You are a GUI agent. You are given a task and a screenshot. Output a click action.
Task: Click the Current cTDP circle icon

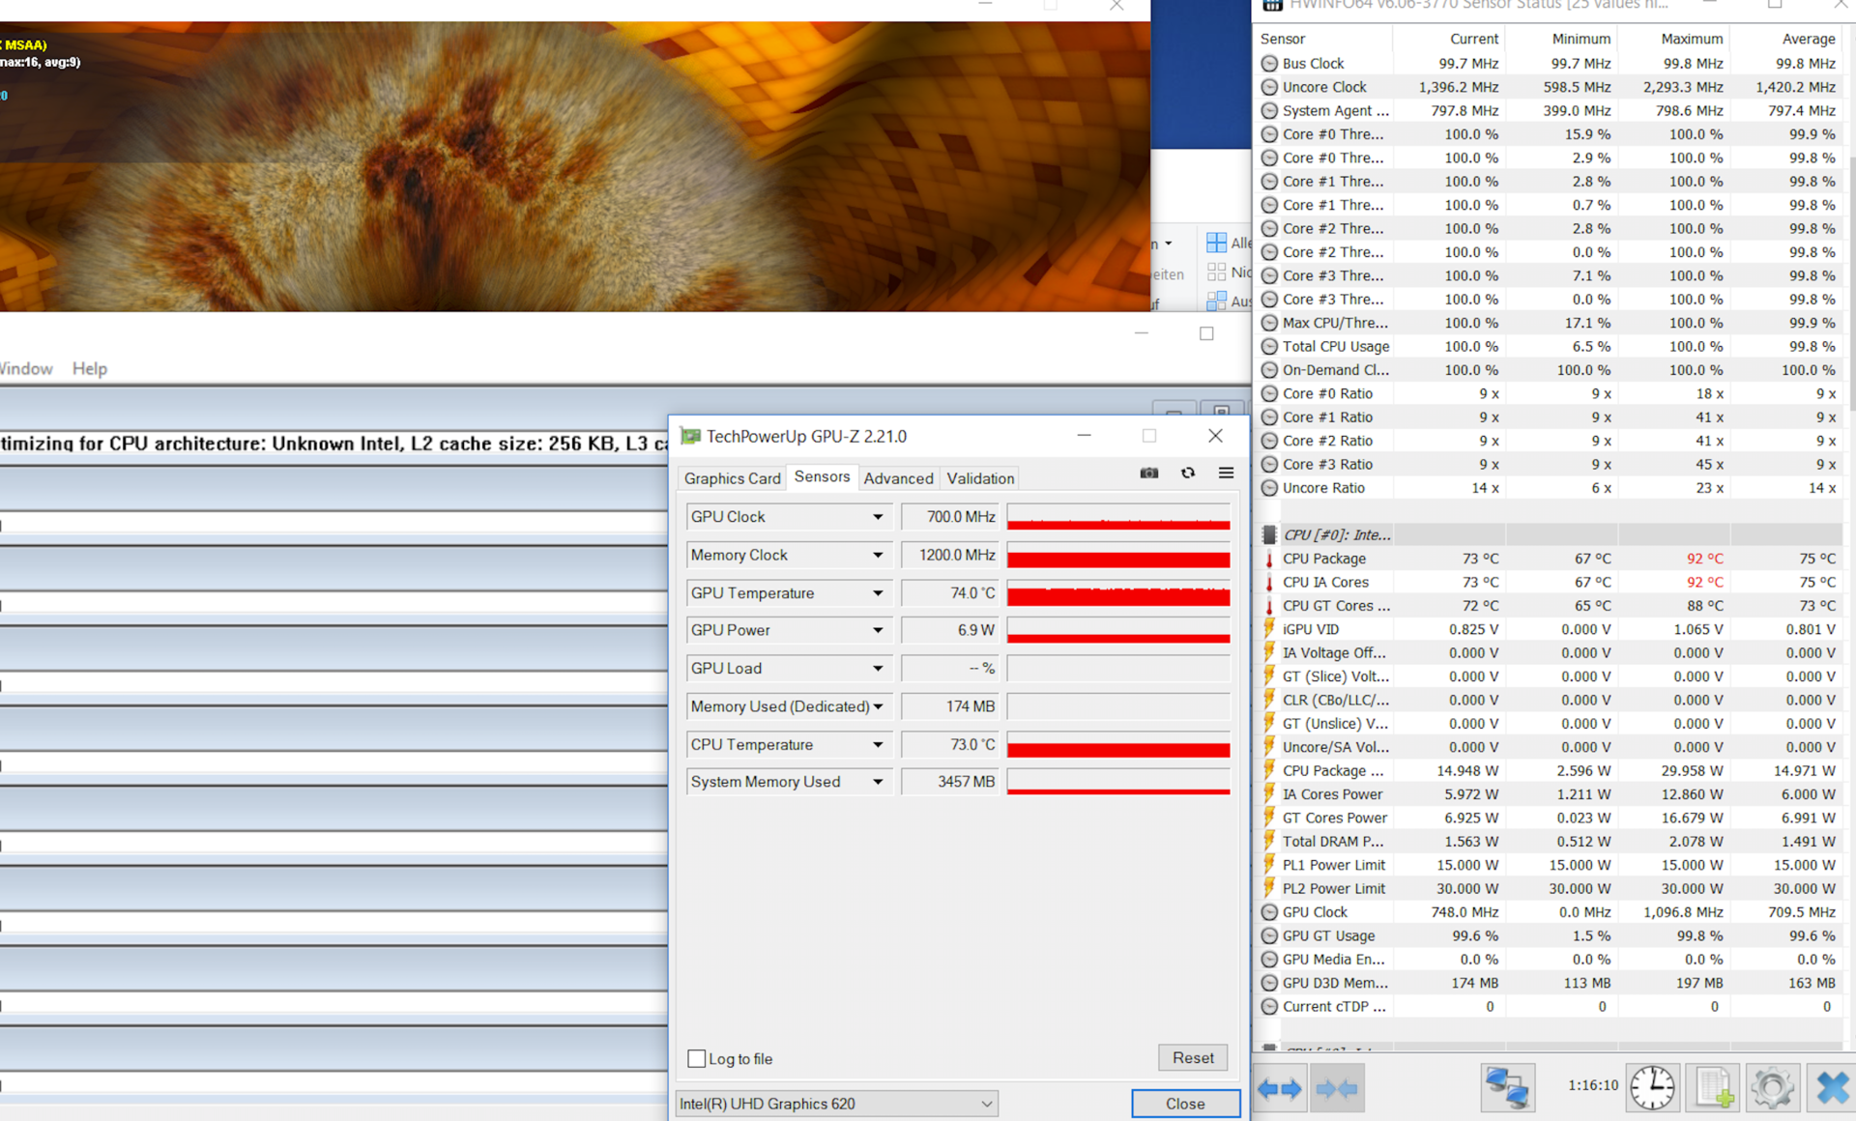[1269, 1006]
